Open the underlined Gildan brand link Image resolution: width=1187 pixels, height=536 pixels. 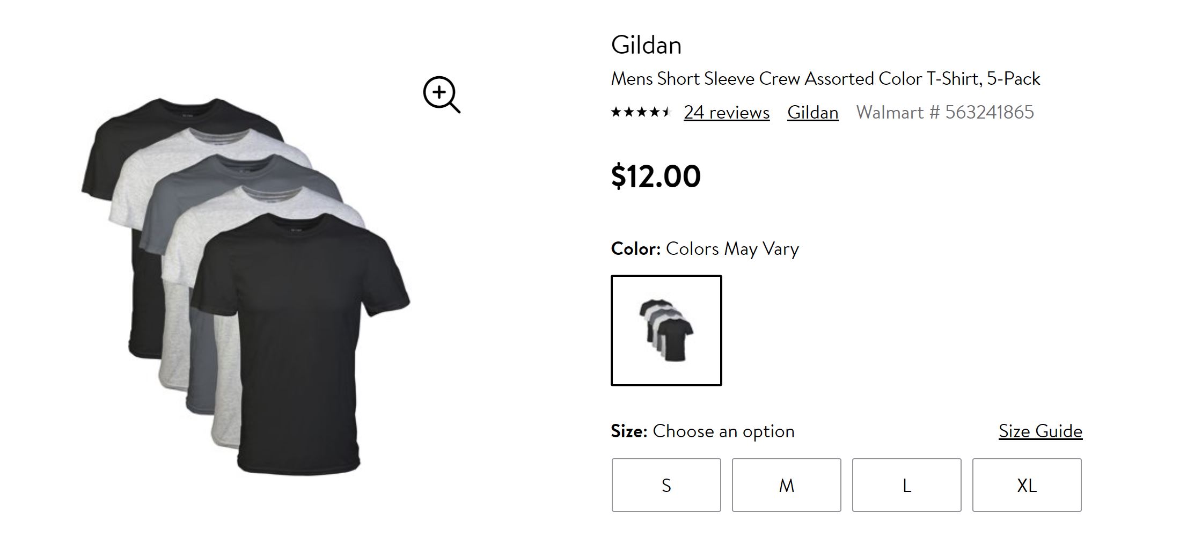tap(812, 112)
